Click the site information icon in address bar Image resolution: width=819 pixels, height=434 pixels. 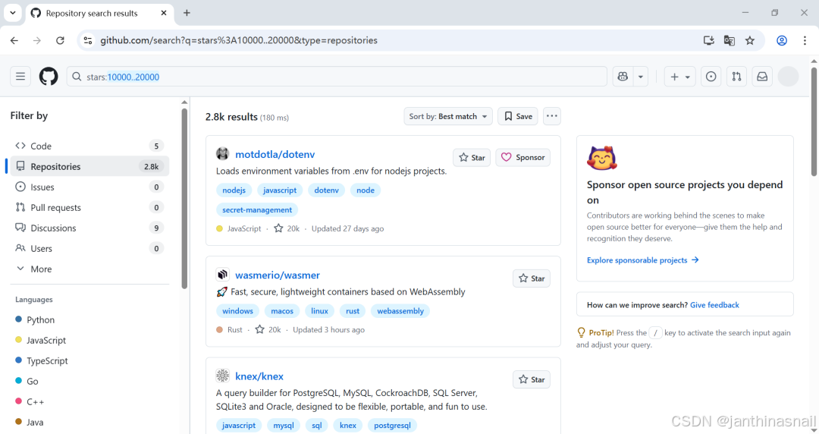point(88,40)
